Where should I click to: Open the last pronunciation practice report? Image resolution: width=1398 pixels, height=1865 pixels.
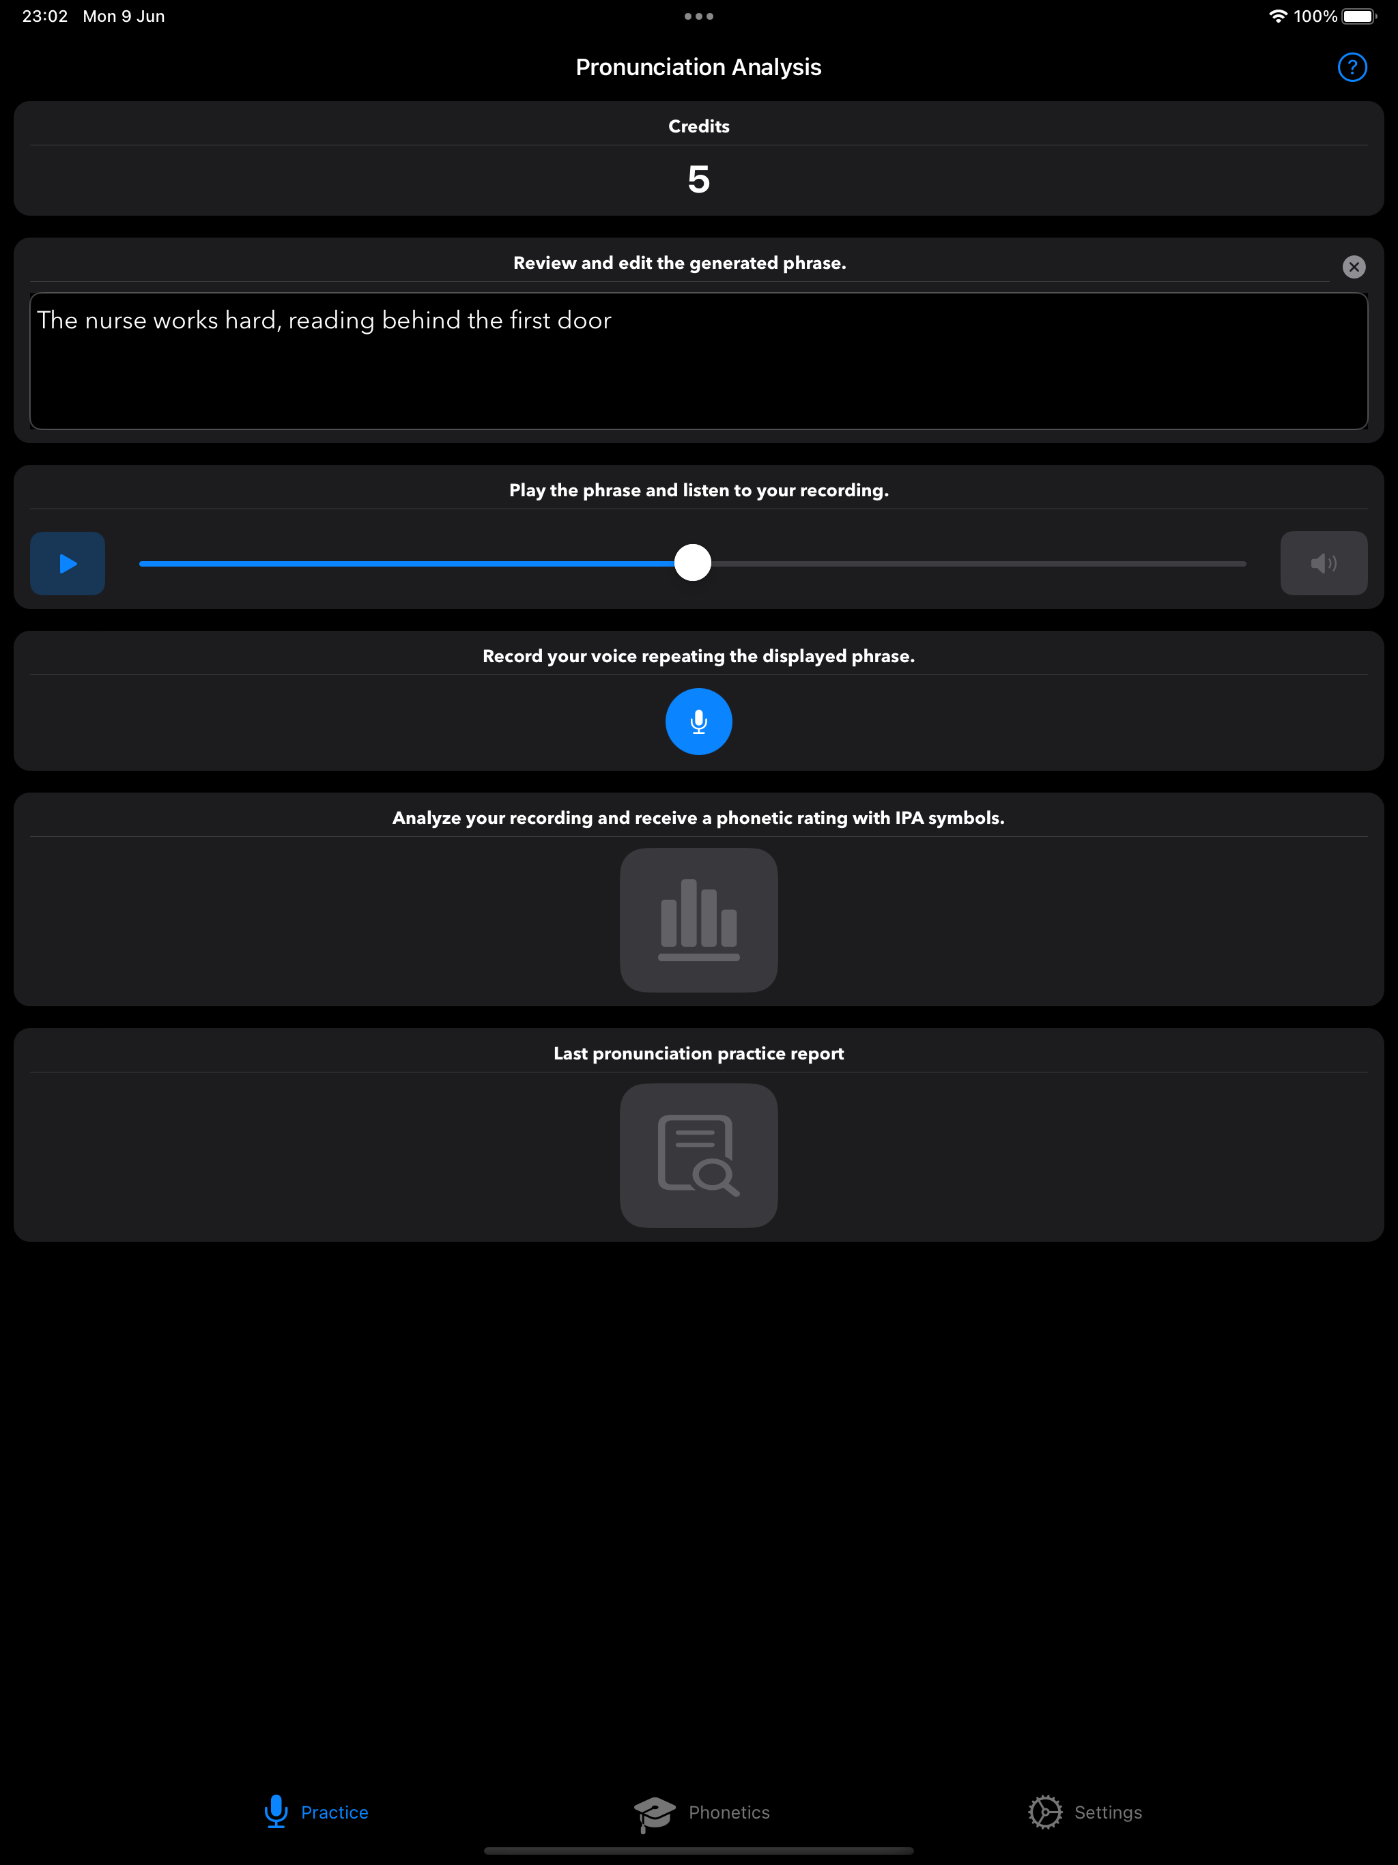(x=698, y=1155)
